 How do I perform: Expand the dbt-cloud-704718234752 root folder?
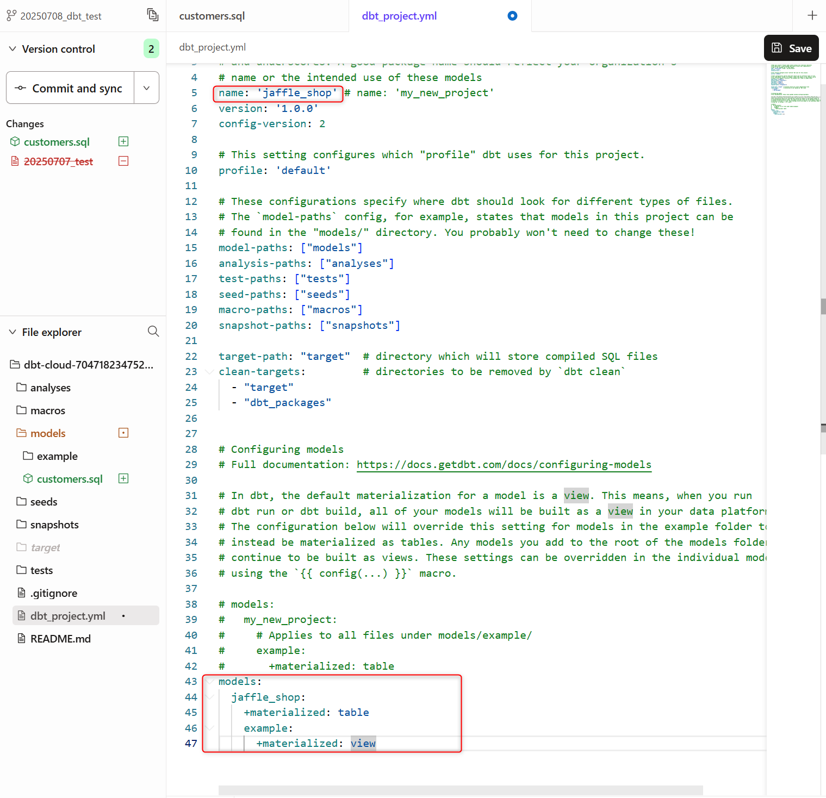point(83,365)
